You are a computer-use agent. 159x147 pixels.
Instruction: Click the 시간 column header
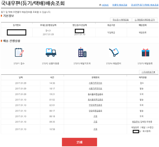tap(52, 78)
